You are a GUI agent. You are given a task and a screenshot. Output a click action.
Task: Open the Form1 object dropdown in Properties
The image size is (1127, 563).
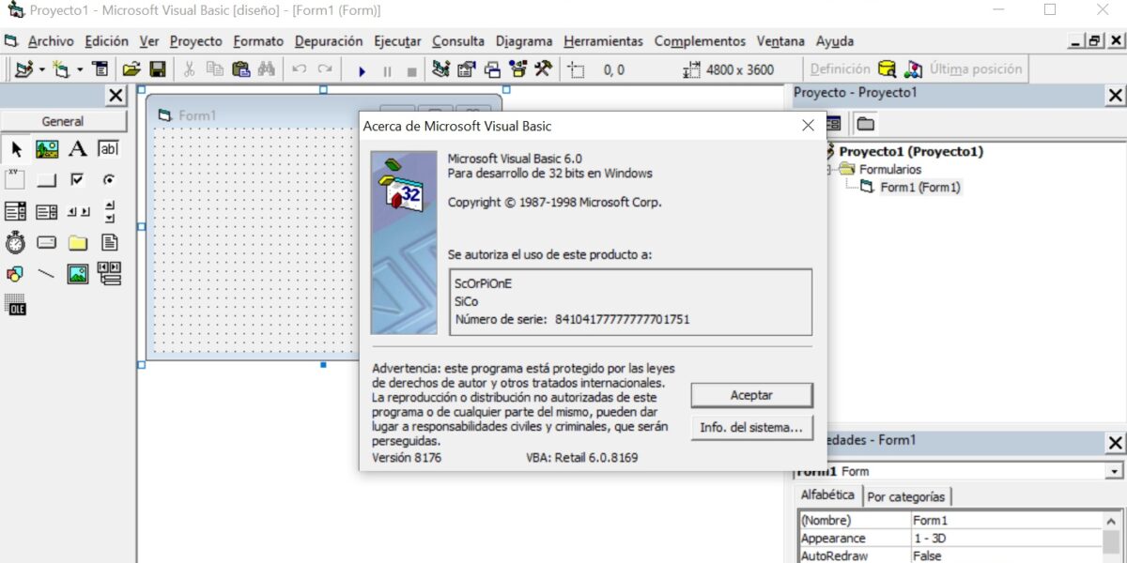1114,471
